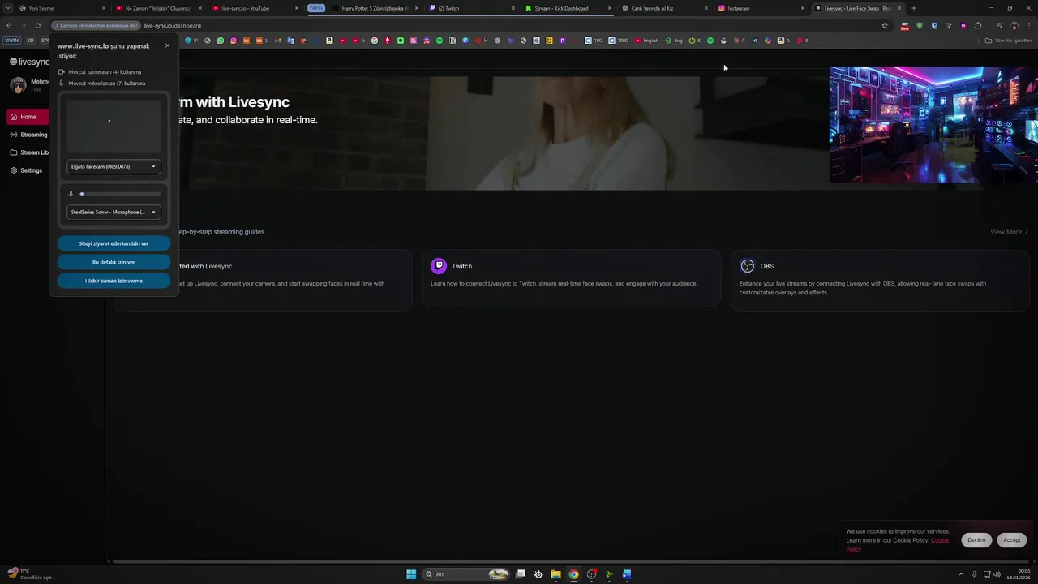Click camera and microphone permission chip

pos(95,25)
